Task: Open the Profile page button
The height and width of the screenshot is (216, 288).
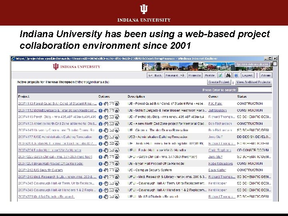Action: click(x=210, y=75)
